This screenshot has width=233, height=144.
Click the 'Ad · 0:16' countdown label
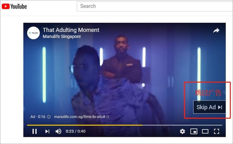[38, 117]
